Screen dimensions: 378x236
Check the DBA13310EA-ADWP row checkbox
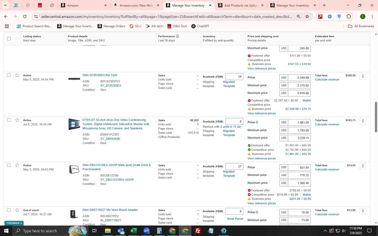coord(9,165)
